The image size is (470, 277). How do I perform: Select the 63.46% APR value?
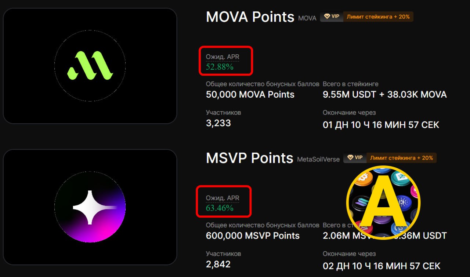pos(220,208)
